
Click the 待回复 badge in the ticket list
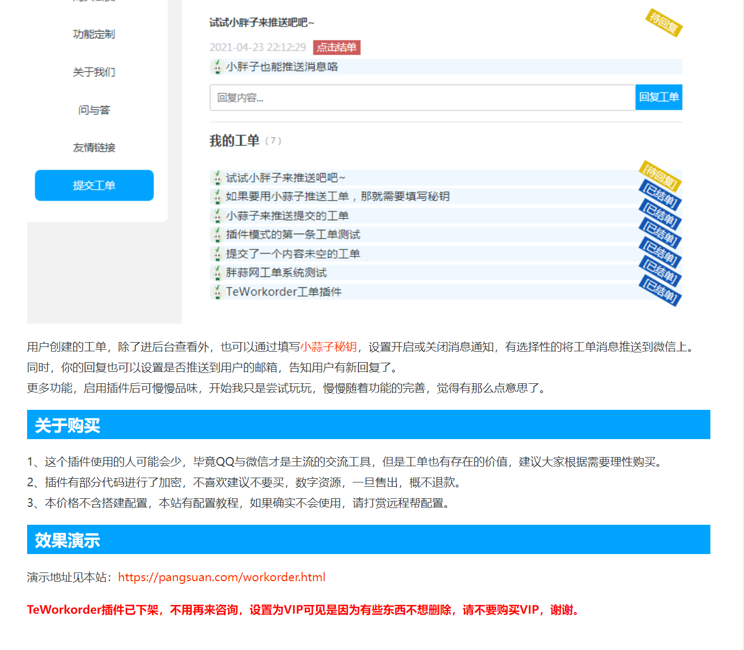click(660, 176)
